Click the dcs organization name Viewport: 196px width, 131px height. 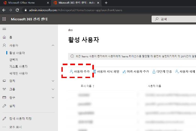[70, 30]
